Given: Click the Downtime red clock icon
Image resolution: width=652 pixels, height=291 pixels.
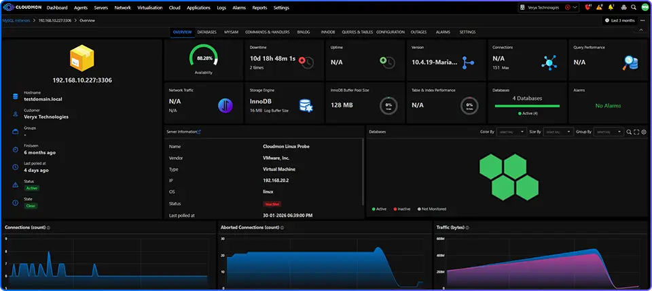Looking at the screenshot, I should 306,62.
